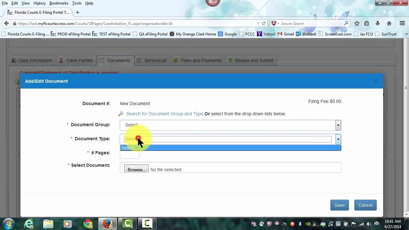Expand the Document Group dropdown
The image size is (409, 230).
338,125
